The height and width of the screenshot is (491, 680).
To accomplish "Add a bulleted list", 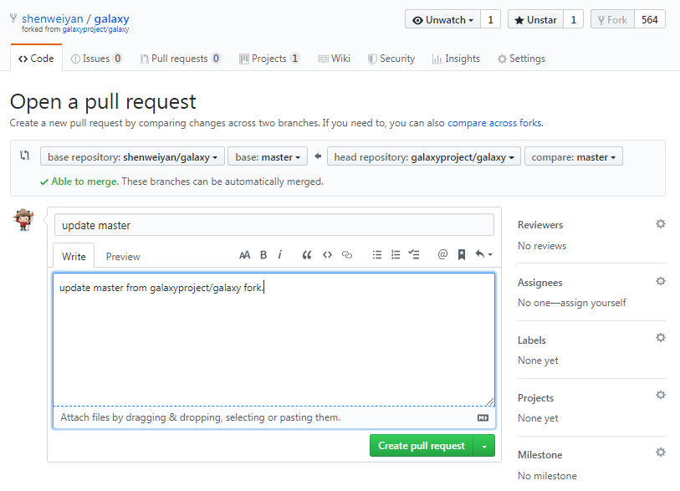I will [377, 255].
